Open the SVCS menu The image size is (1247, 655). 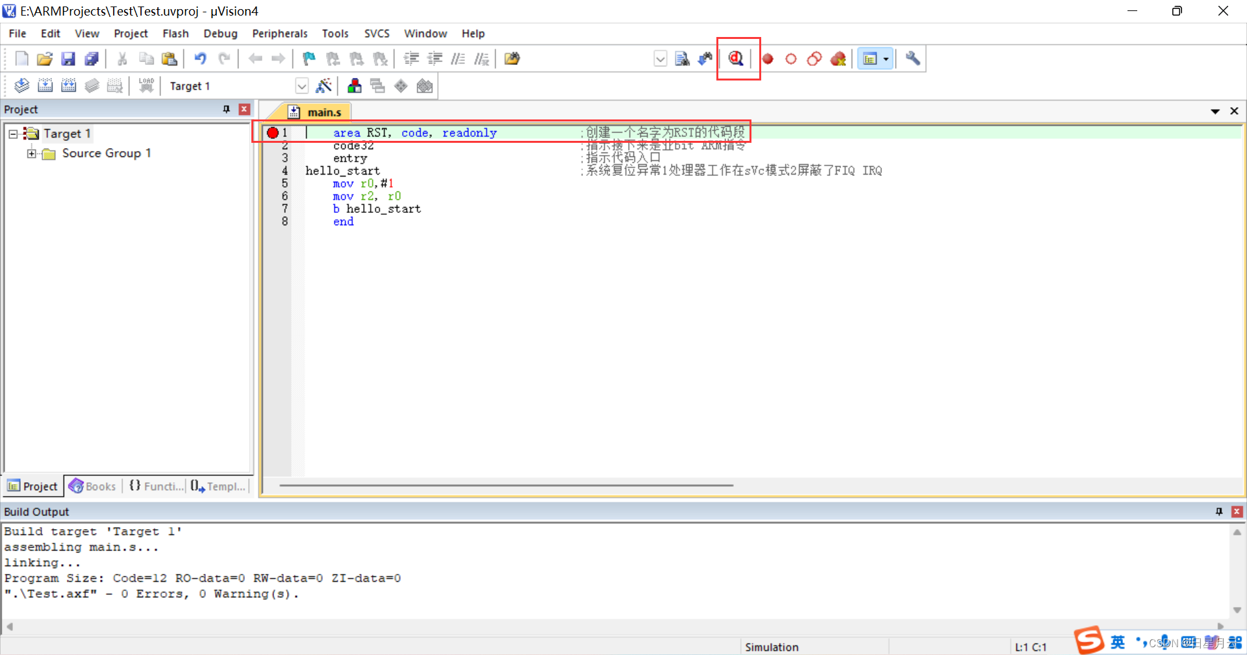point(377,34)
